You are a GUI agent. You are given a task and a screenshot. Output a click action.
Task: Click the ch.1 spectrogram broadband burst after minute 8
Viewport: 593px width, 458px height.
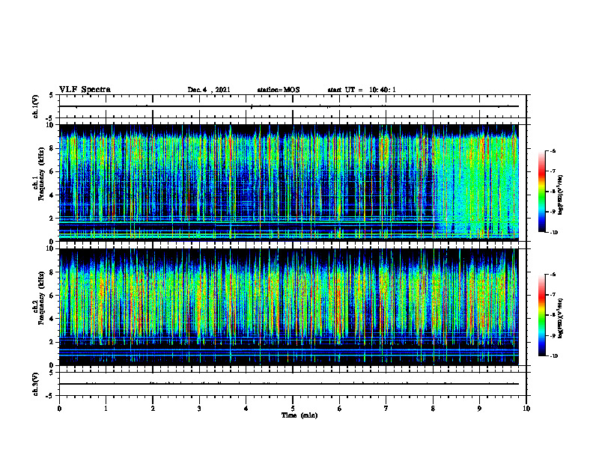475,185
